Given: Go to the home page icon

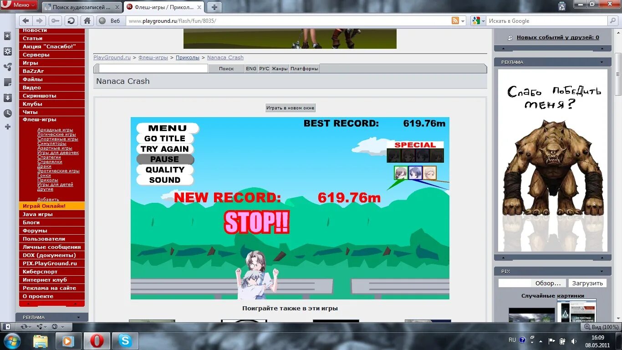Looking at the screenshot, I should point(87,21).
